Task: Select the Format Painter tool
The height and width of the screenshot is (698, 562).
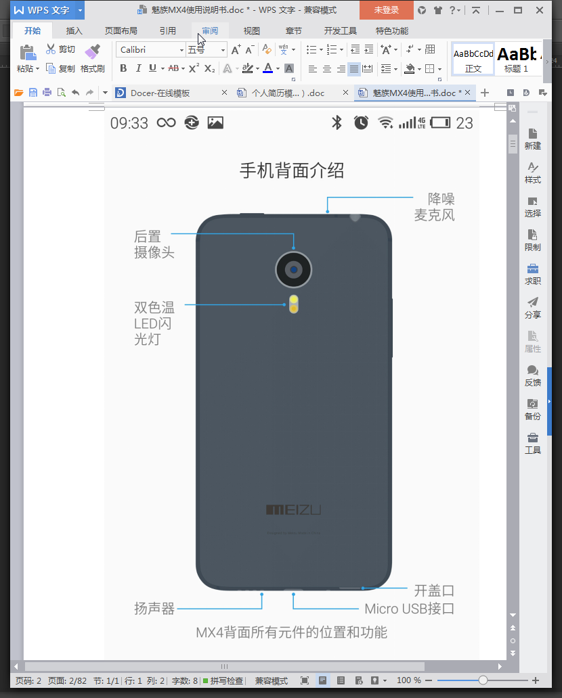Action: click(93, 57)
